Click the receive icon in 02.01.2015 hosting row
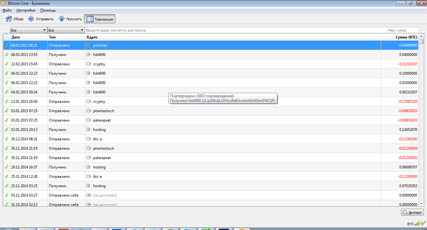Image resolution: width=427 pixels, height=230 pixels. tap(88, 130)
